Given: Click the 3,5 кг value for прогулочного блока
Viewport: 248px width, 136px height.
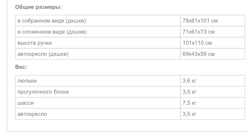Looking at the screenshot, I should pyautogui.click(x=189, y=92).
